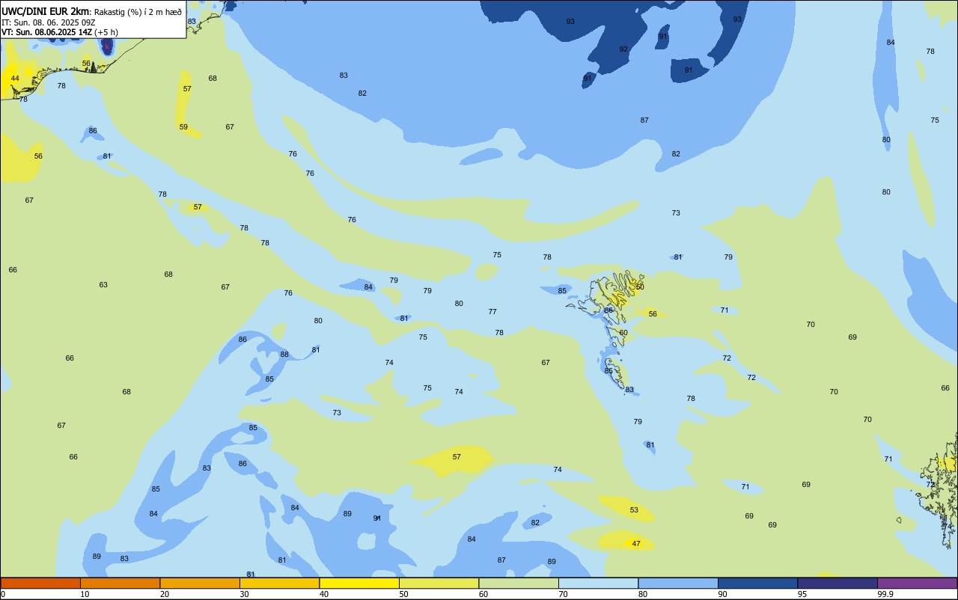This screenshot has width=958, height=600.
Task: Select the dark blue 90–95 legend segment
Action: point(757,583)
